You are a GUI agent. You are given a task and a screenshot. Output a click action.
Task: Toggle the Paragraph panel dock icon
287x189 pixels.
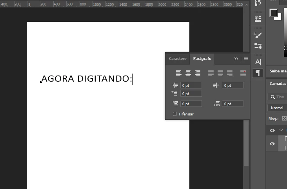click(258, 73)
